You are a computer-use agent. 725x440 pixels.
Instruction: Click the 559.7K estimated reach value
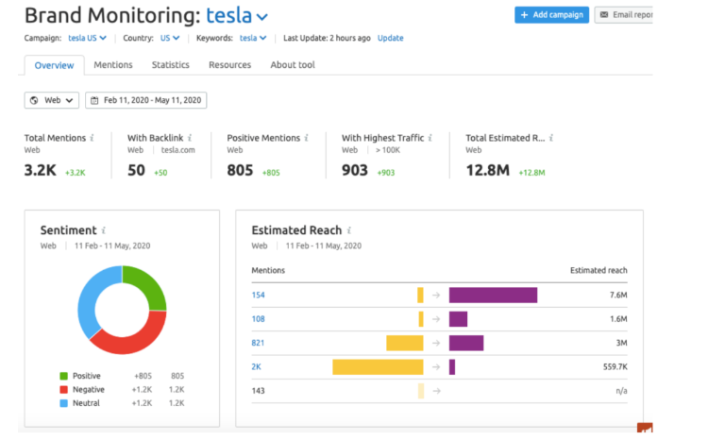tap(615, 367)
